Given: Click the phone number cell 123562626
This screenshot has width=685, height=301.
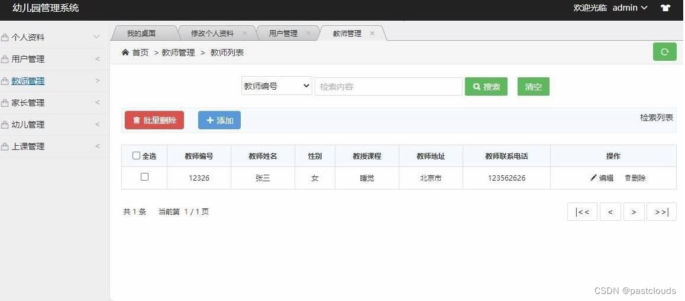Looking at the screenshot, I should point(507,178).
